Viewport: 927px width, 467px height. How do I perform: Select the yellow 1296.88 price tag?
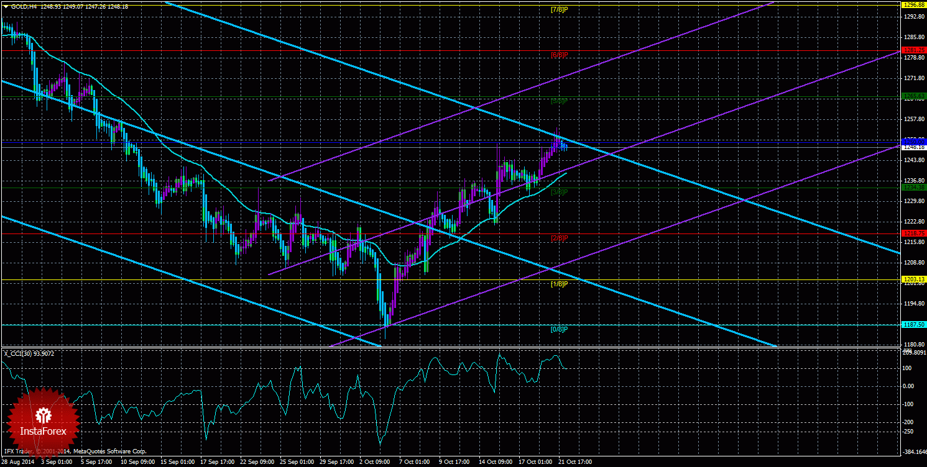(x=914, y=4)
